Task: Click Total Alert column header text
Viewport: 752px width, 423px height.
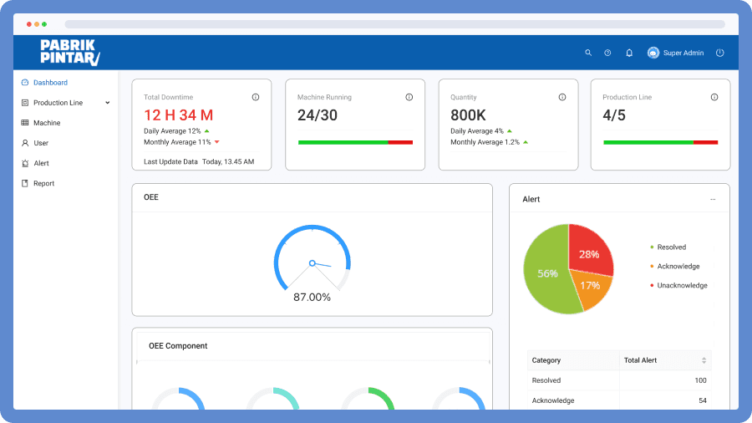Action: pyautogui.click(x=640, y=360)
